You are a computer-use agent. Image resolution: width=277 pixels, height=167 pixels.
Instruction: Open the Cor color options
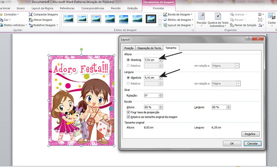(x=6, y=20)
